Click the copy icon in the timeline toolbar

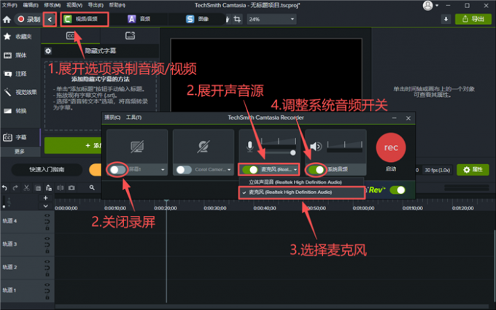(38, 188)
